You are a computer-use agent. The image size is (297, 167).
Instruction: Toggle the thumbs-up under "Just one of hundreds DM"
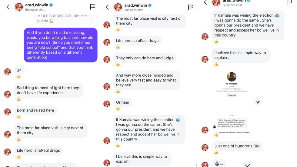pos(216,152)
